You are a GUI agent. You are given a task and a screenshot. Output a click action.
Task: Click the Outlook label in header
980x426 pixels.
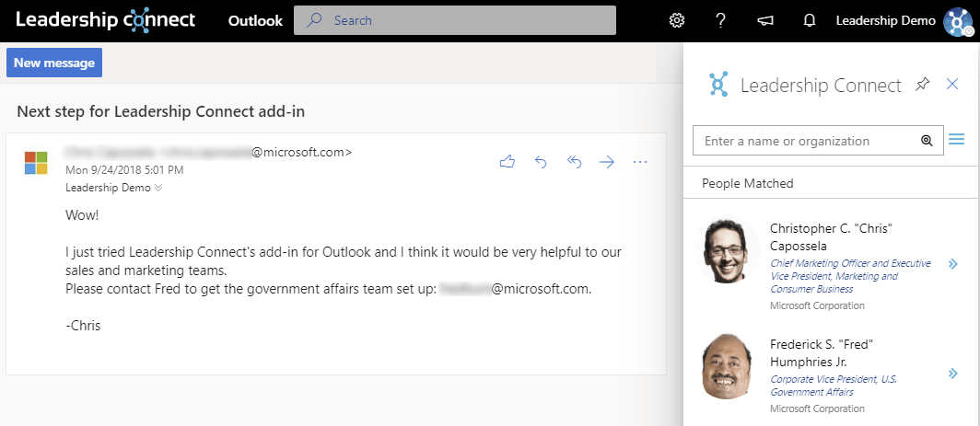pos(255,20)
